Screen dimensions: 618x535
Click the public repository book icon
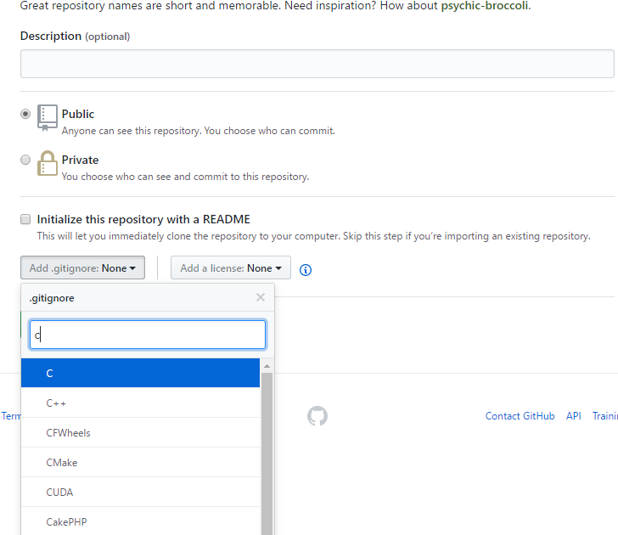click(x=48, y=118)
